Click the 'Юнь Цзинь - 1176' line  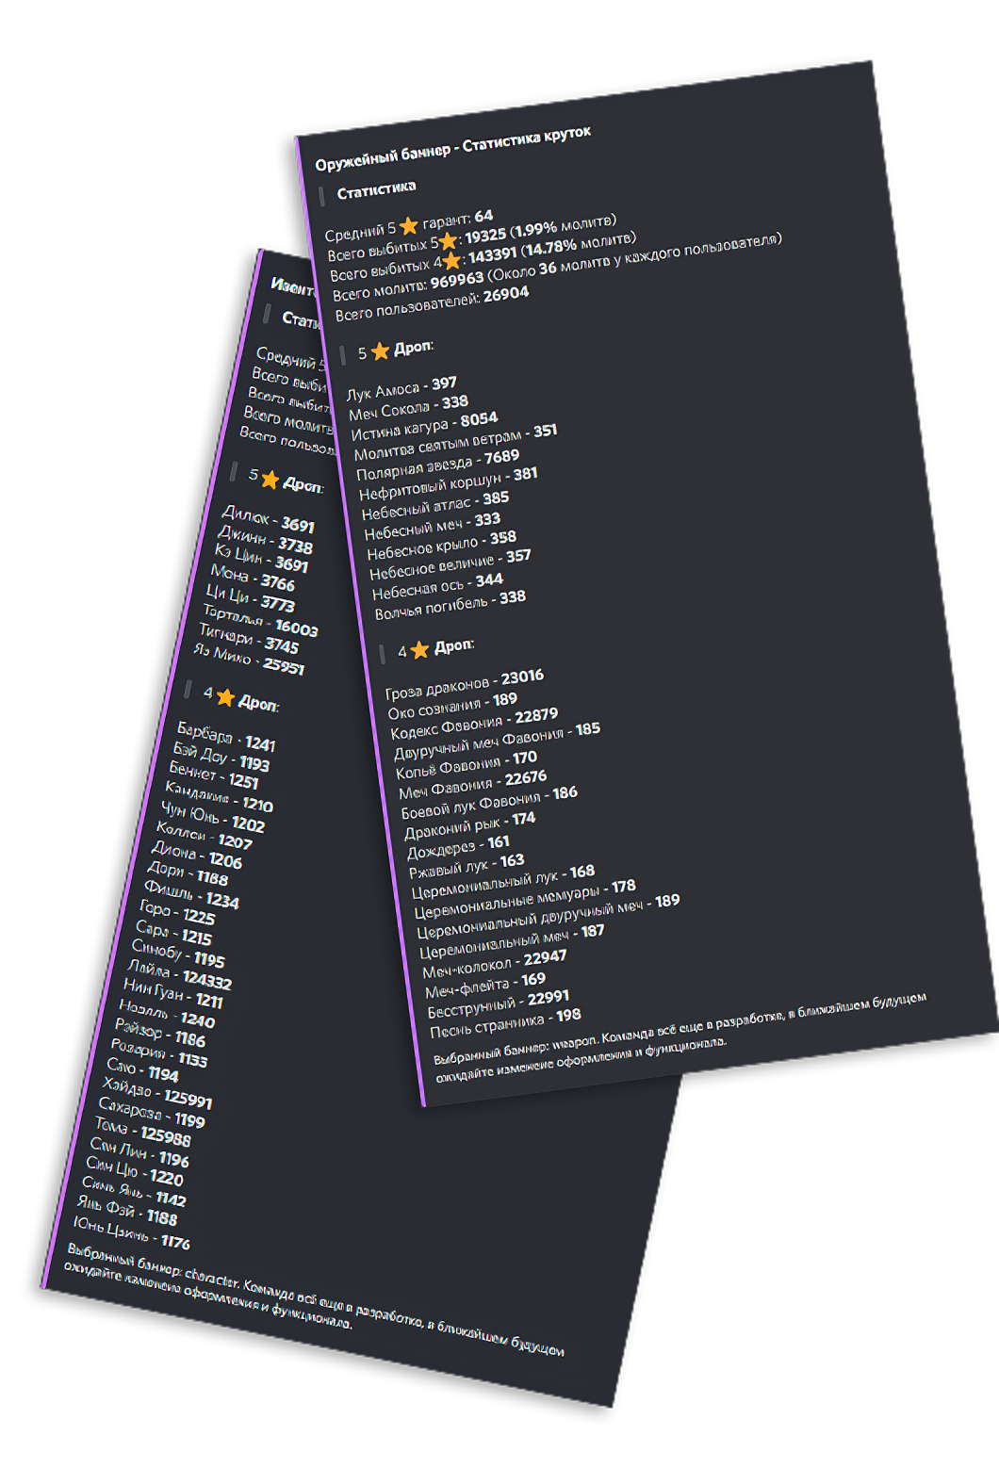click(132, 1232)
